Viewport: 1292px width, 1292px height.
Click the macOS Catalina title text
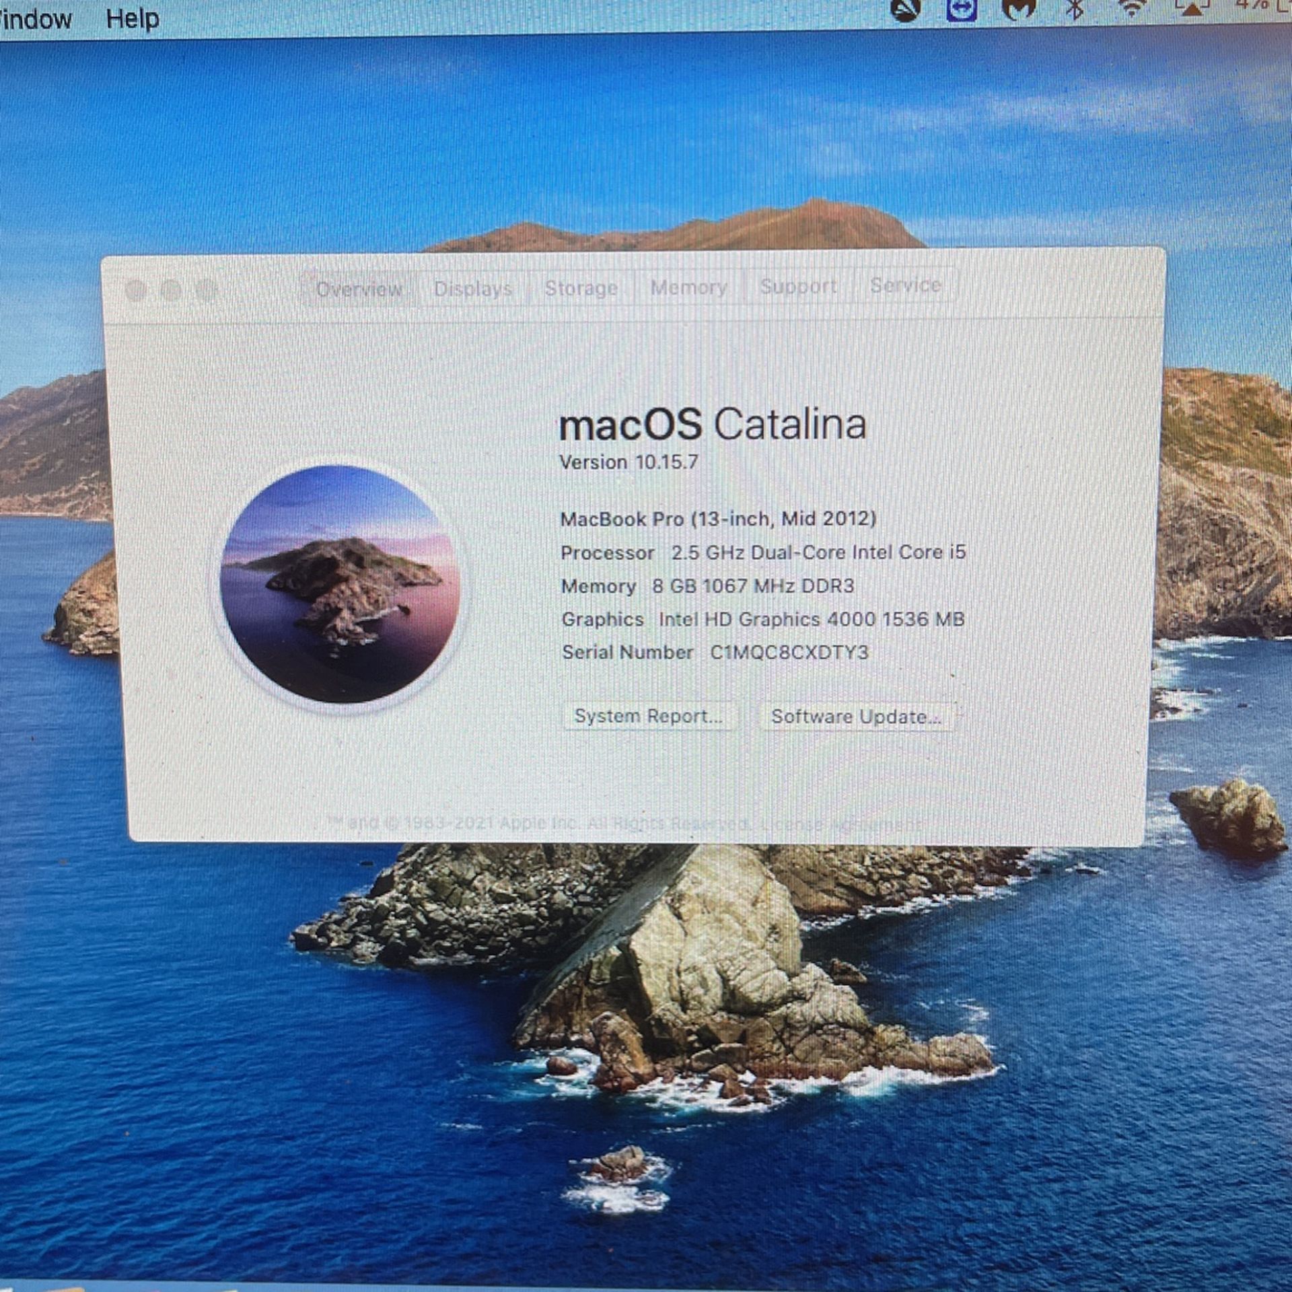[713, 425]
